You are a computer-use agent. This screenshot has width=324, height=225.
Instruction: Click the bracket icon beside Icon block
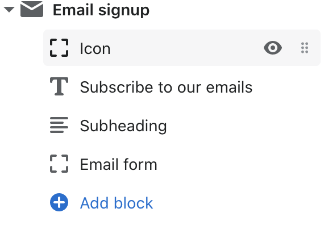[x=59, y=48]
